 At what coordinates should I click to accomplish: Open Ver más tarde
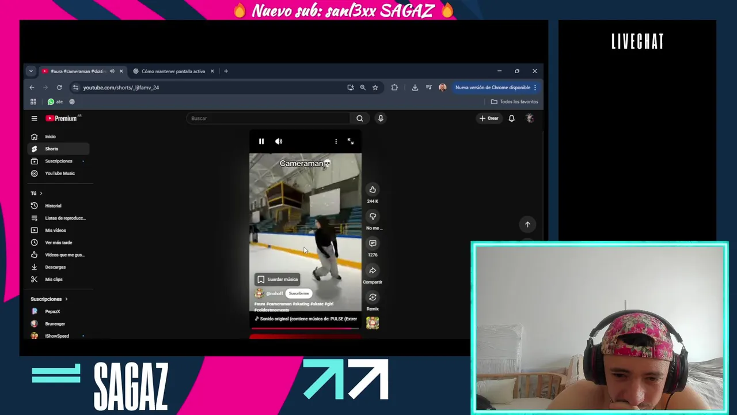(x=58, y=243)
